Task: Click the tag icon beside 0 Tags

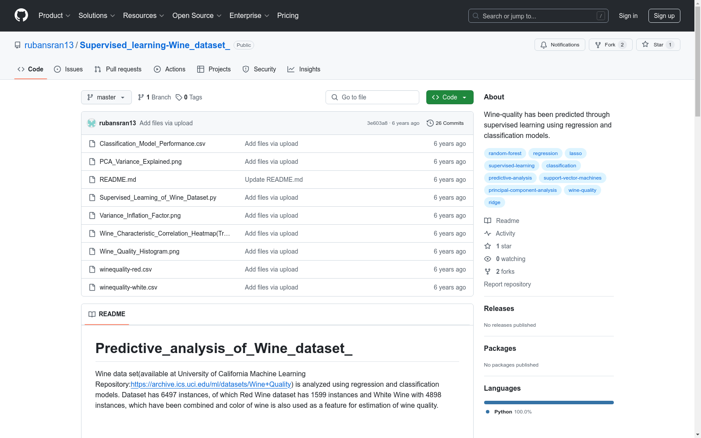Action: [x=179, y=97]
